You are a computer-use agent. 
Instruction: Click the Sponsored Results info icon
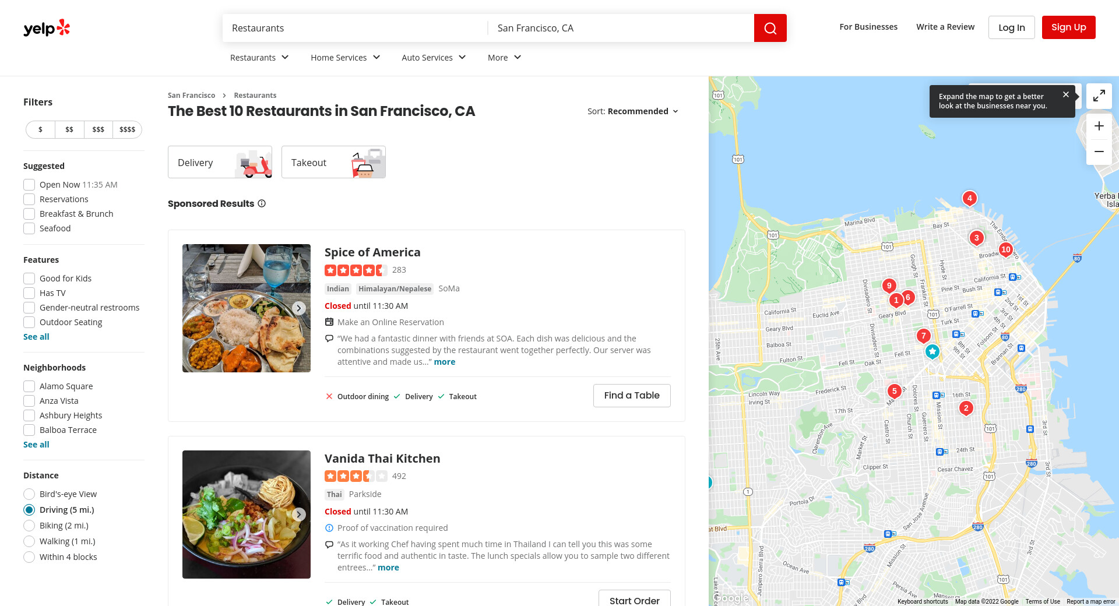262,203
